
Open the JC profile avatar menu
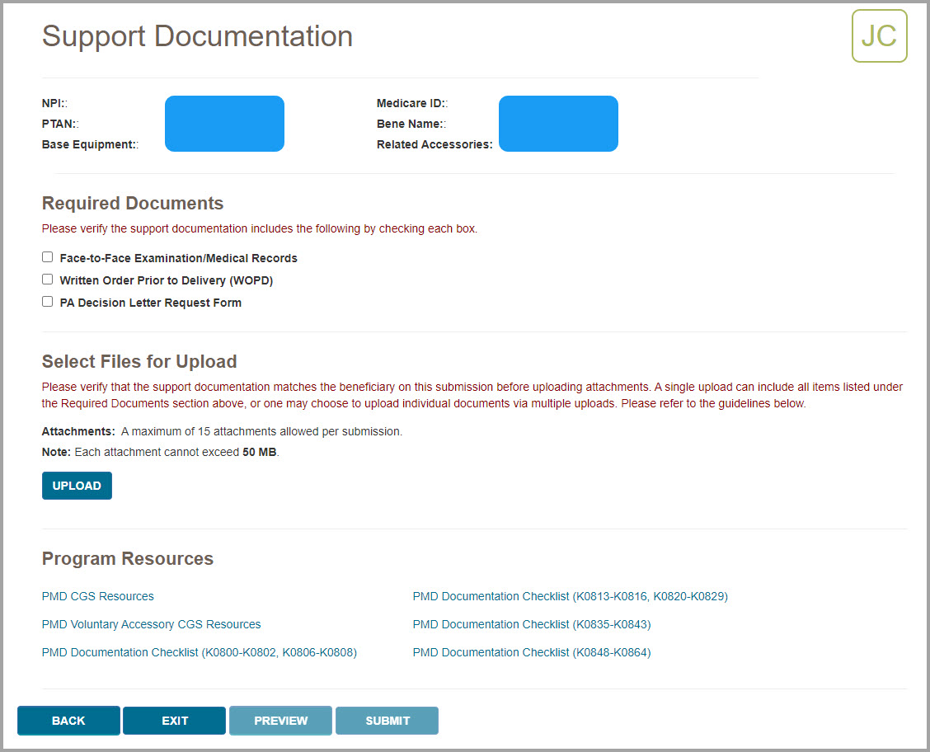tap(879, 35)
